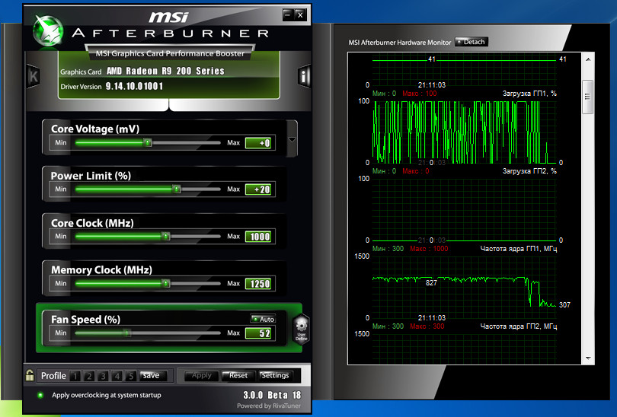Click the driver version 9.14.10.01001 text

(134, 86)
